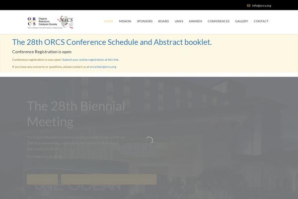This screenshot has height=199, width=298.
Task: Open the CONTACT menu item
Action: 261,21
